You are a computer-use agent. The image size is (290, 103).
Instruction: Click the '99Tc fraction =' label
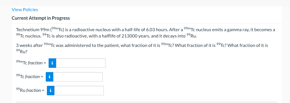tap(29, 76)
